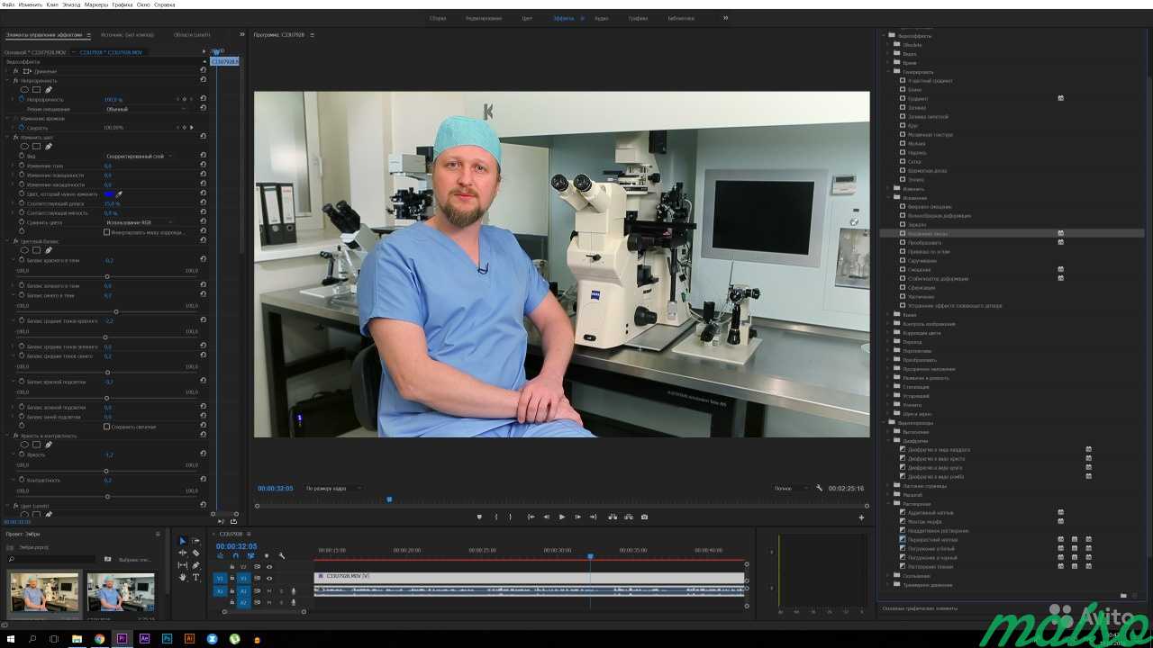The image size is (1153, 648).
Task: Open the Markers menu
Action: (x=95, y=4)
